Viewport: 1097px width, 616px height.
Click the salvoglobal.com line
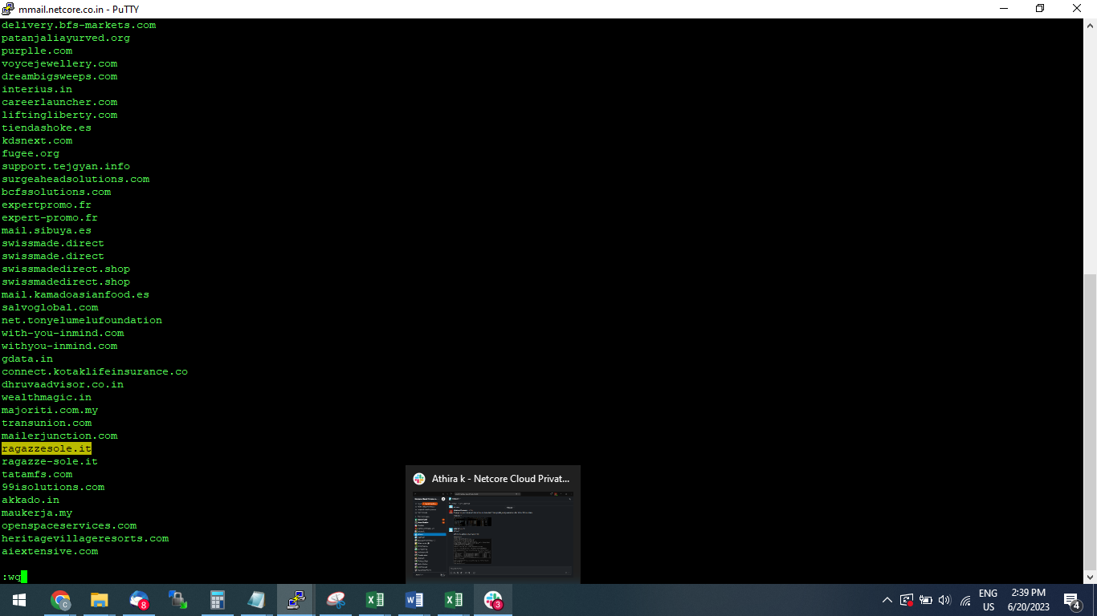point(50,307)
